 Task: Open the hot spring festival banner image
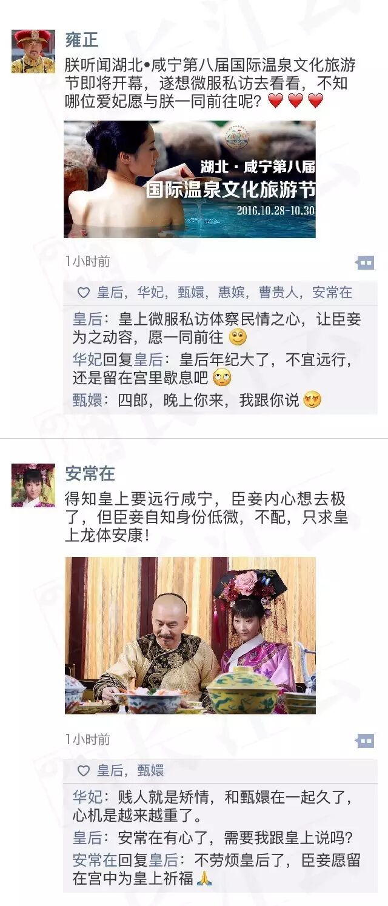tap(190, 179)
